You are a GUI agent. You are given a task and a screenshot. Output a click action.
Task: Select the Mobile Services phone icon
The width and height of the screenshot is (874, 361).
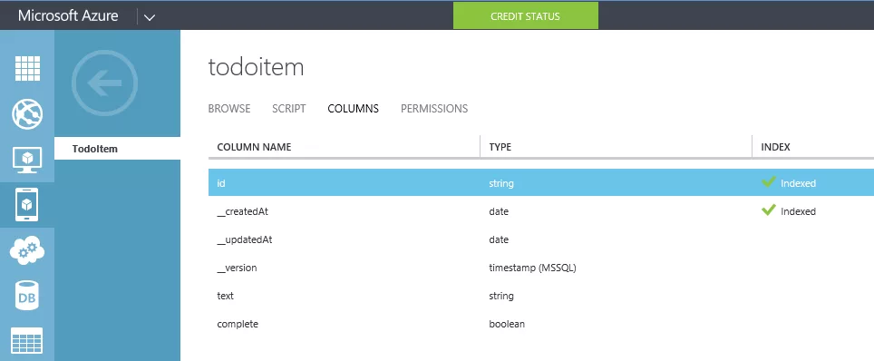point(27,204)
